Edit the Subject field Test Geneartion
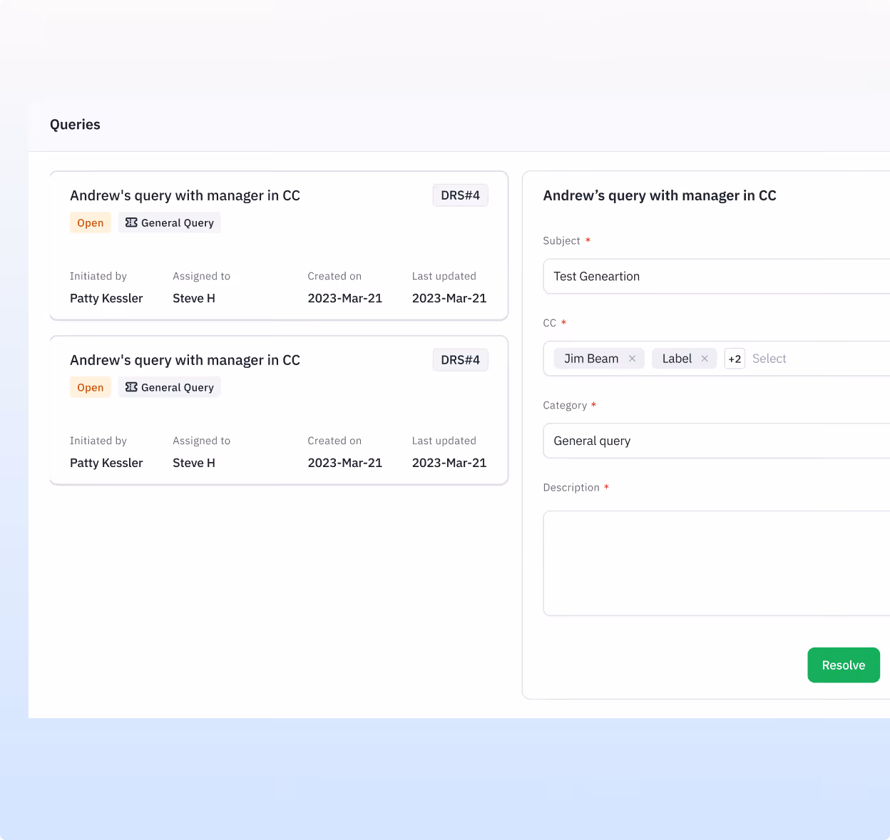The width and height of the screenshot is (890, 840). [x=717, y=276]
